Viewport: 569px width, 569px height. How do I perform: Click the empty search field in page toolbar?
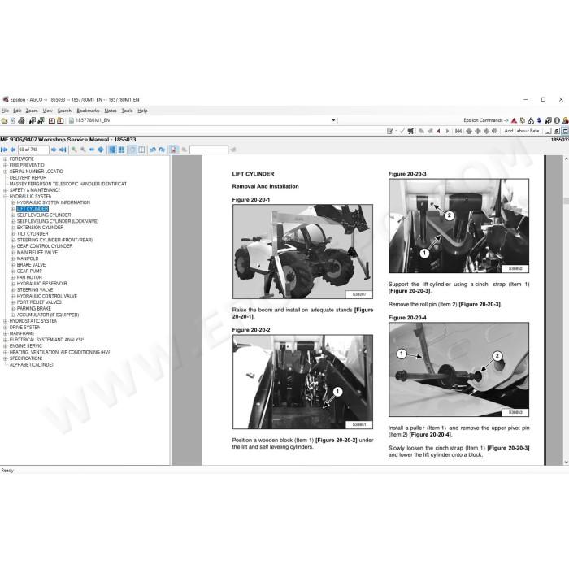point(209,150)
